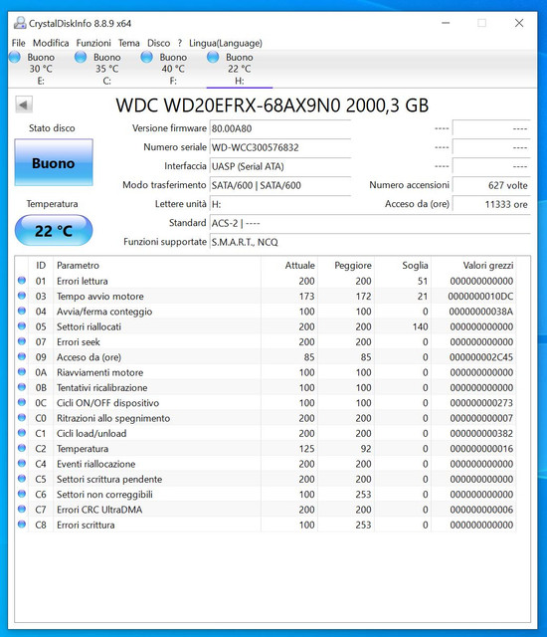Minimize the CrystalDiskInfo window
Image resolution: width=547 pixels, height=637 pixels.
click(x=446, y=23)
